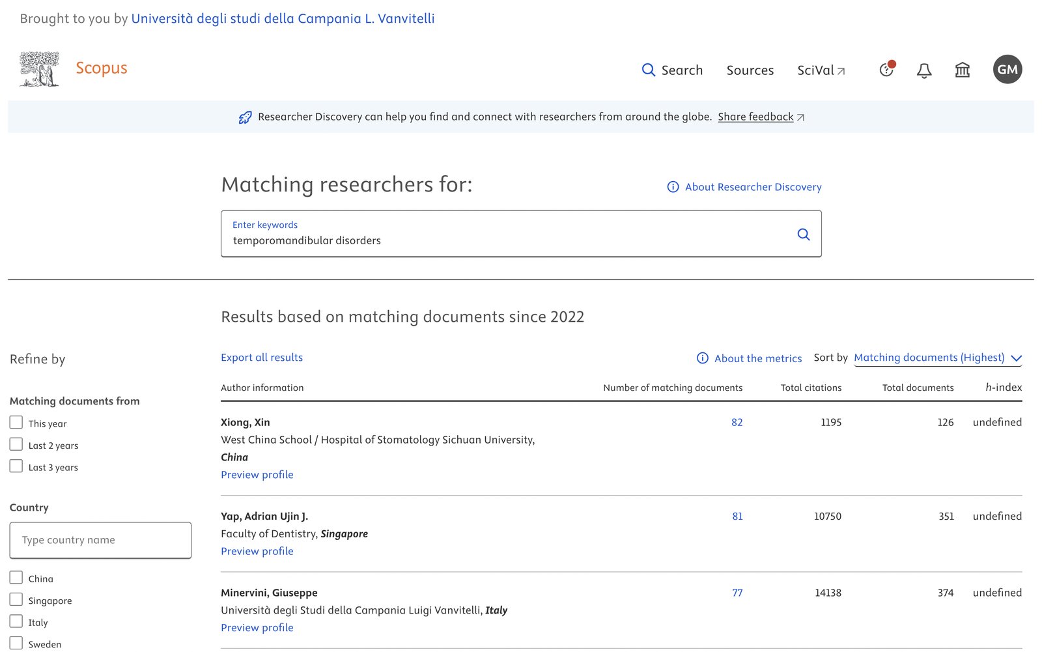This screenshot has height=652, width=1042.
Task: Click the Total citations column header
Action: coord(811,388)
